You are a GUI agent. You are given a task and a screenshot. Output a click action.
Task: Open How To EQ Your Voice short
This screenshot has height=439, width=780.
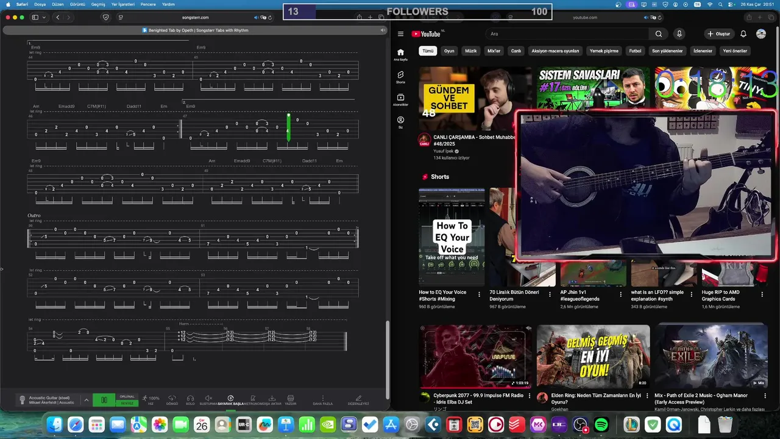coord(452,237)
